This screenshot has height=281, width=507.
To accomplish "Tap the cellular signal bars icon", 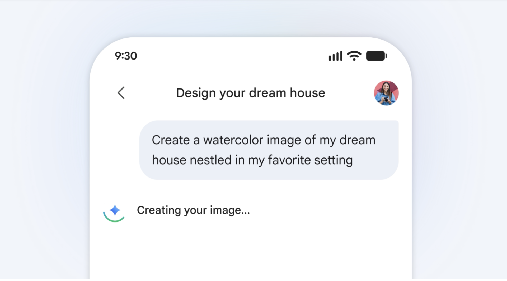I will pos(335,56).
